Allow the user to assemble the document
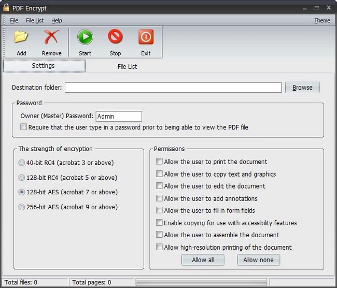Screen dimensions: 337x288 click(x=159, y=235)
